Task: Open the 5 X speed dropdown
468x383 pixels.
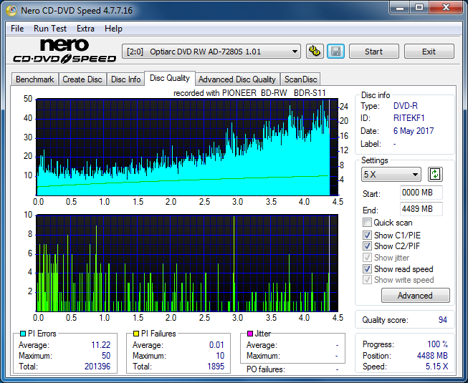Action: click(391, 175)
